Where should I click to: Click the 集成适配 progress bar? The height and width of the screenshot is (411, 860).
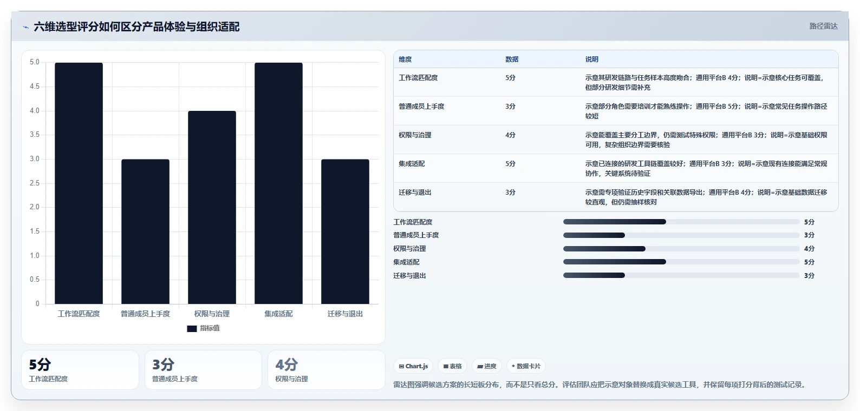[681, 262]
